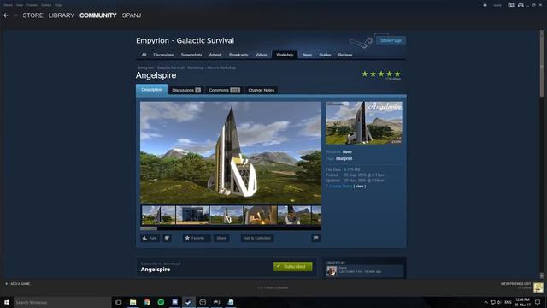Viewport: 547px width, 308px height.
Task: Show hidden system tray icons
Action: [485, 302]
